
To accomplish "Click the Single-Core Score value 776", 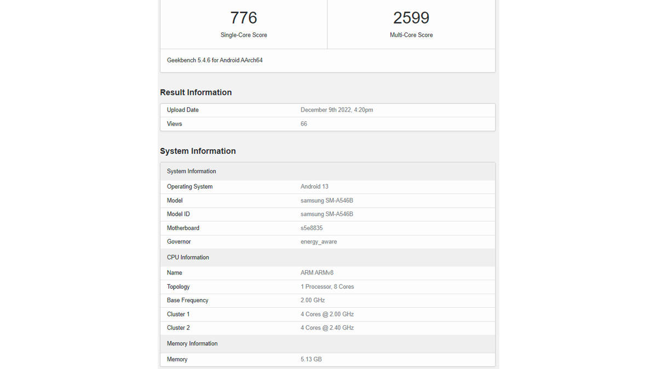I will pyautogui.click(x=243, y=17).
